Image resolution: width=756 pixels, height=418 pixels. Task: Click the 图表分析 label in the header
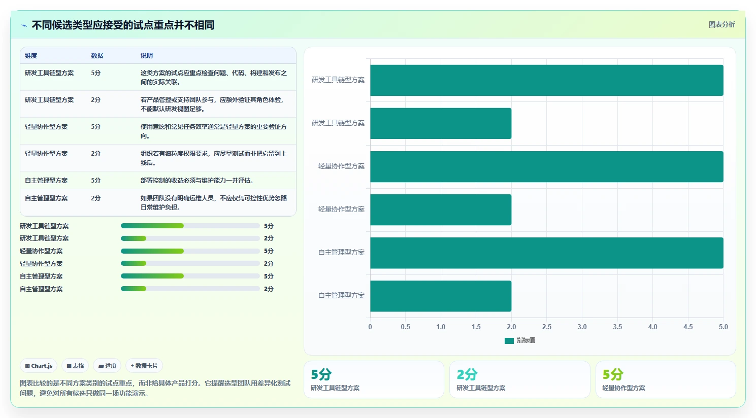point(721,24)
